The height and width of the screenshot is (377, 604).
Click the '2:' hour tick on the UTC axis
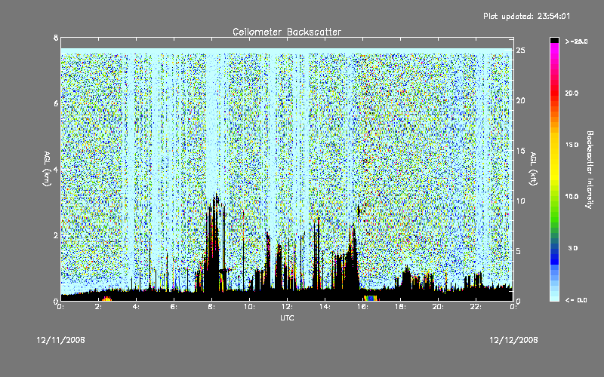click(99, 307)
